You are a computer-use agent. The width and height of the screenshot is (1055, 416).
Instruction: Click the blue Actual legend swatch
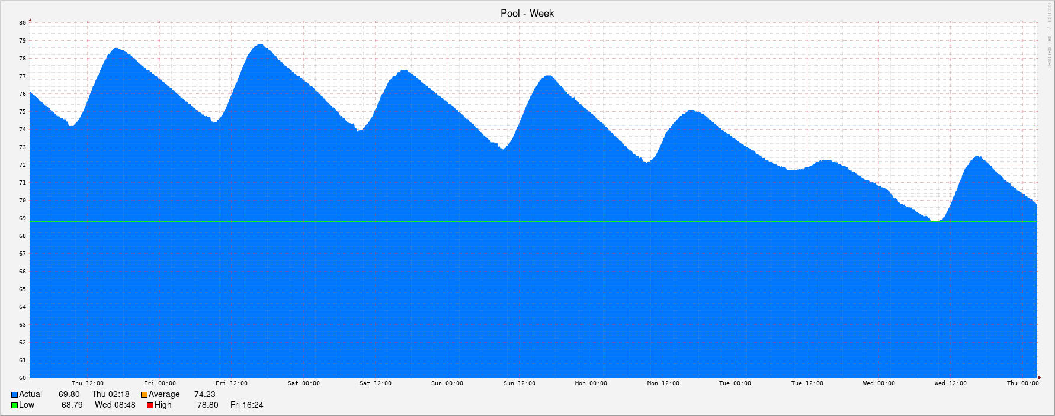[15, 395]
